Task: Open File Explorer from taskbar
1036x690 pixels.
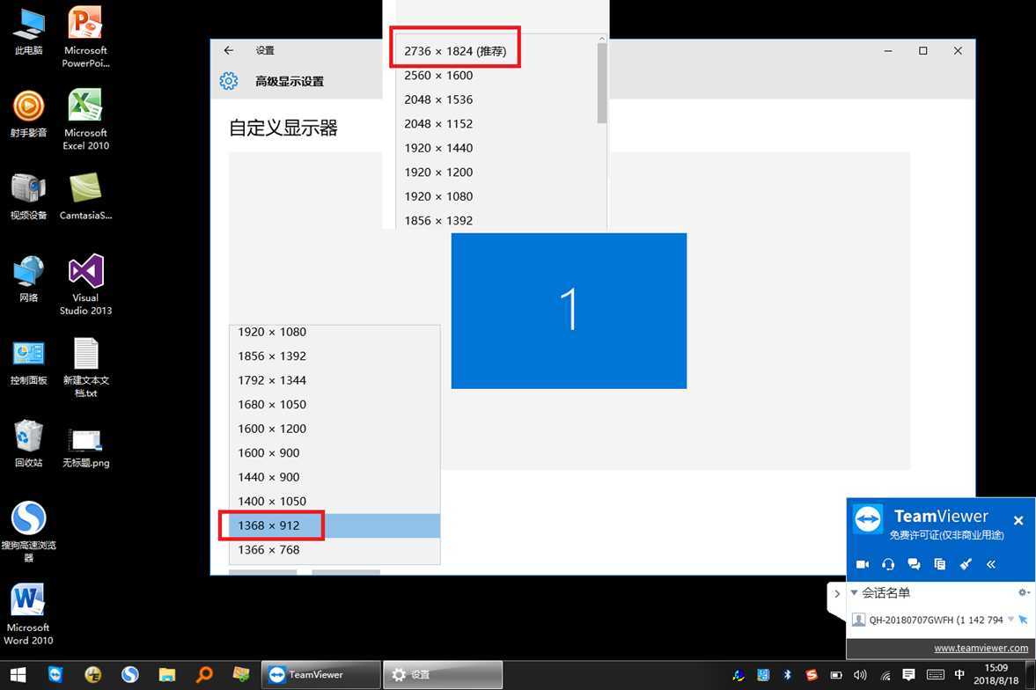Action: point(166,675)
